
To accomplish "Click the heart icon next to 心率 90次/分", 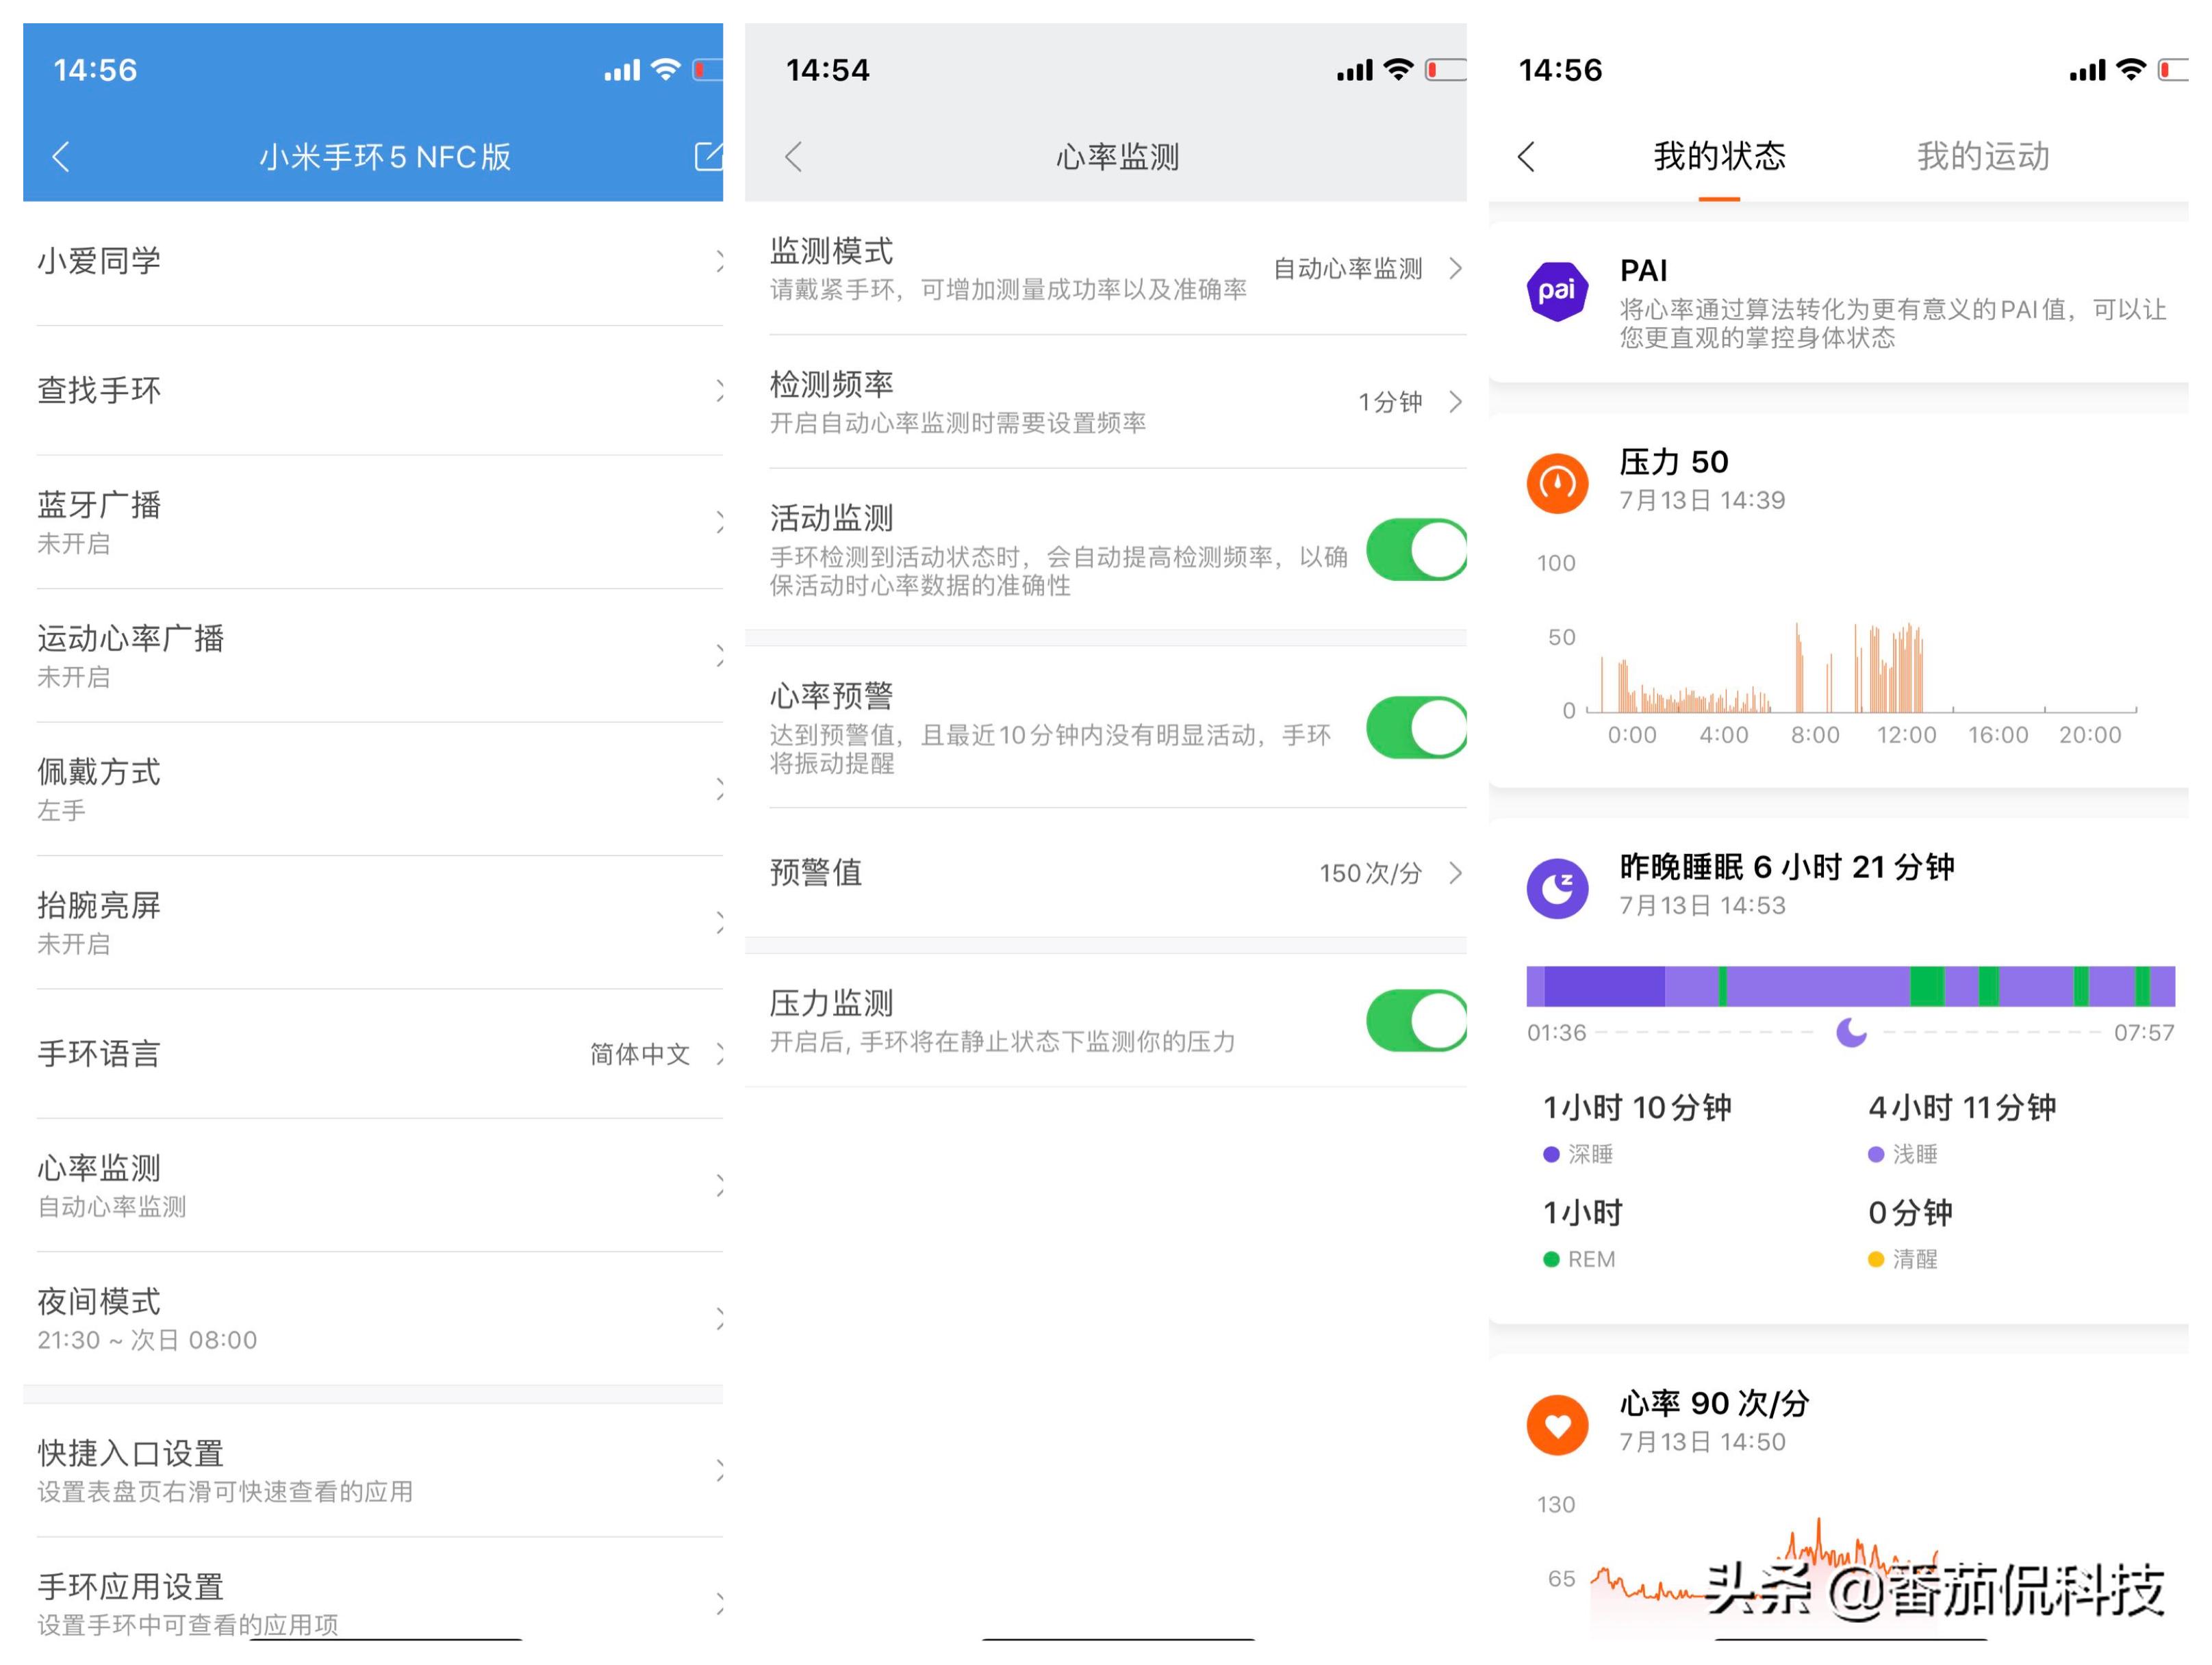I will pyautogui.click(x=1558, y=1425).
